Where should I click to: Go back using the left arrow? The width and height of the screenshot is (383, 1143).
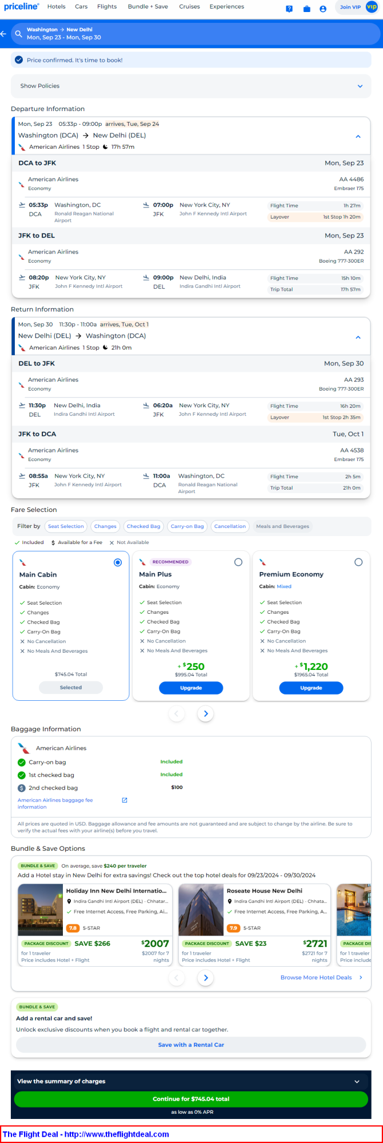pyautogui.click(x=3, y=34)
